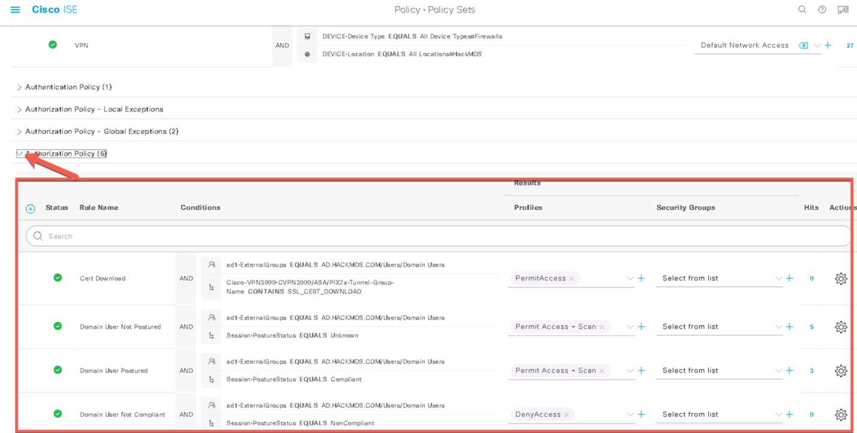The width and height of the screenshot is (857, 433).
Task: Expand Authorization Policy - Local Exceptions
Action: click(19, 109)
